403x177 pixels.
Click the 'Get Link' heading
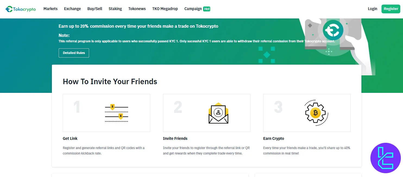pyautogui.click(x=70, y=138)
